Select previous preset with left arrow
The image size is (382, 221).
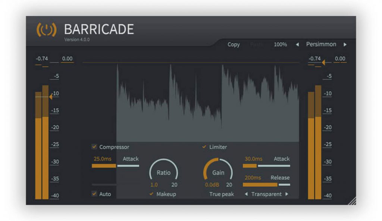pyautogui.click(x=297, y=45)
